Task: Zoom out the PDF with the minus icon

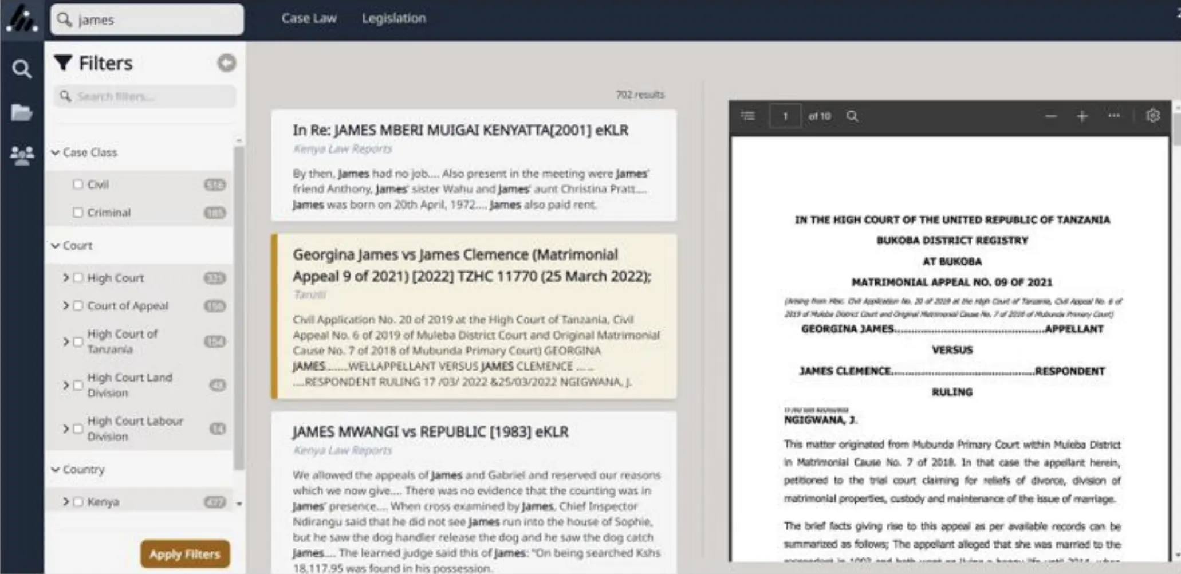Action: click(x=1050, y=116)
